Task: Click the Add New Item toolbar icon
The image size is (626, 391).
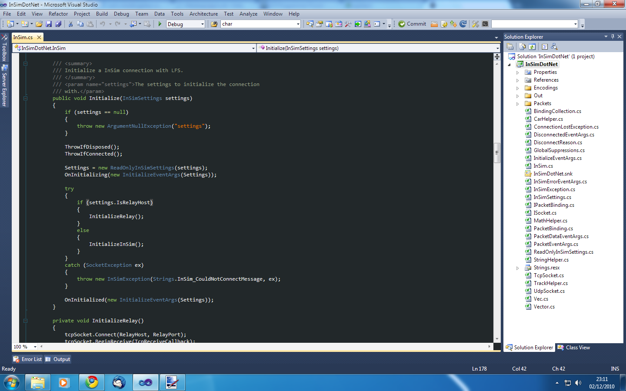Action: (x=25, y=24)
